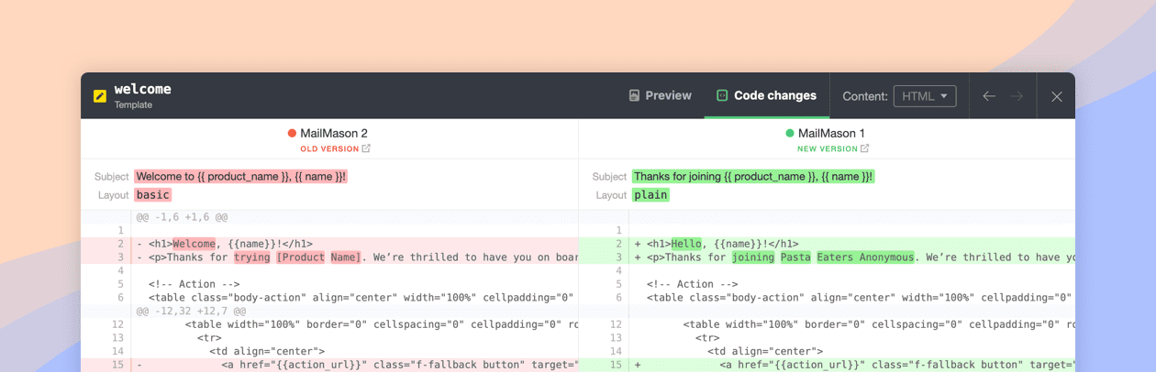1156x372 pixels.
Task: Click the Preview tab's image icon
Action: (634, 95)
